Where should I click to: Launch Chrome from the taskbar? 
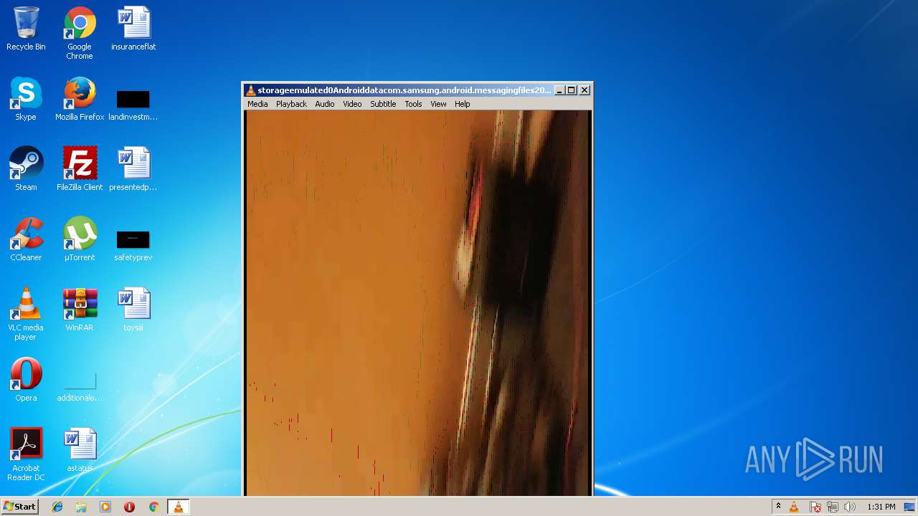[153, 507]
